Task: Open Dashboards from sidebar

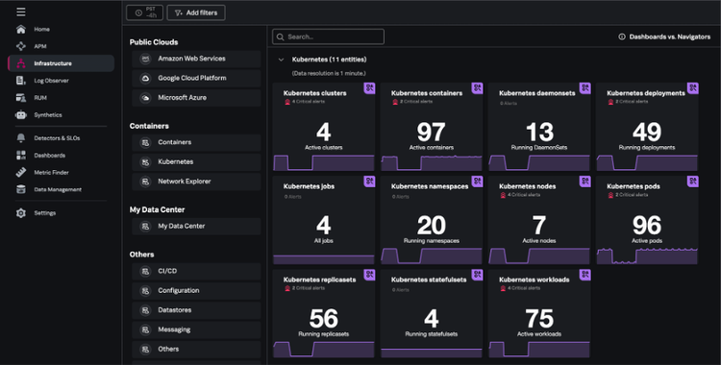Action: tap(50, 156)
